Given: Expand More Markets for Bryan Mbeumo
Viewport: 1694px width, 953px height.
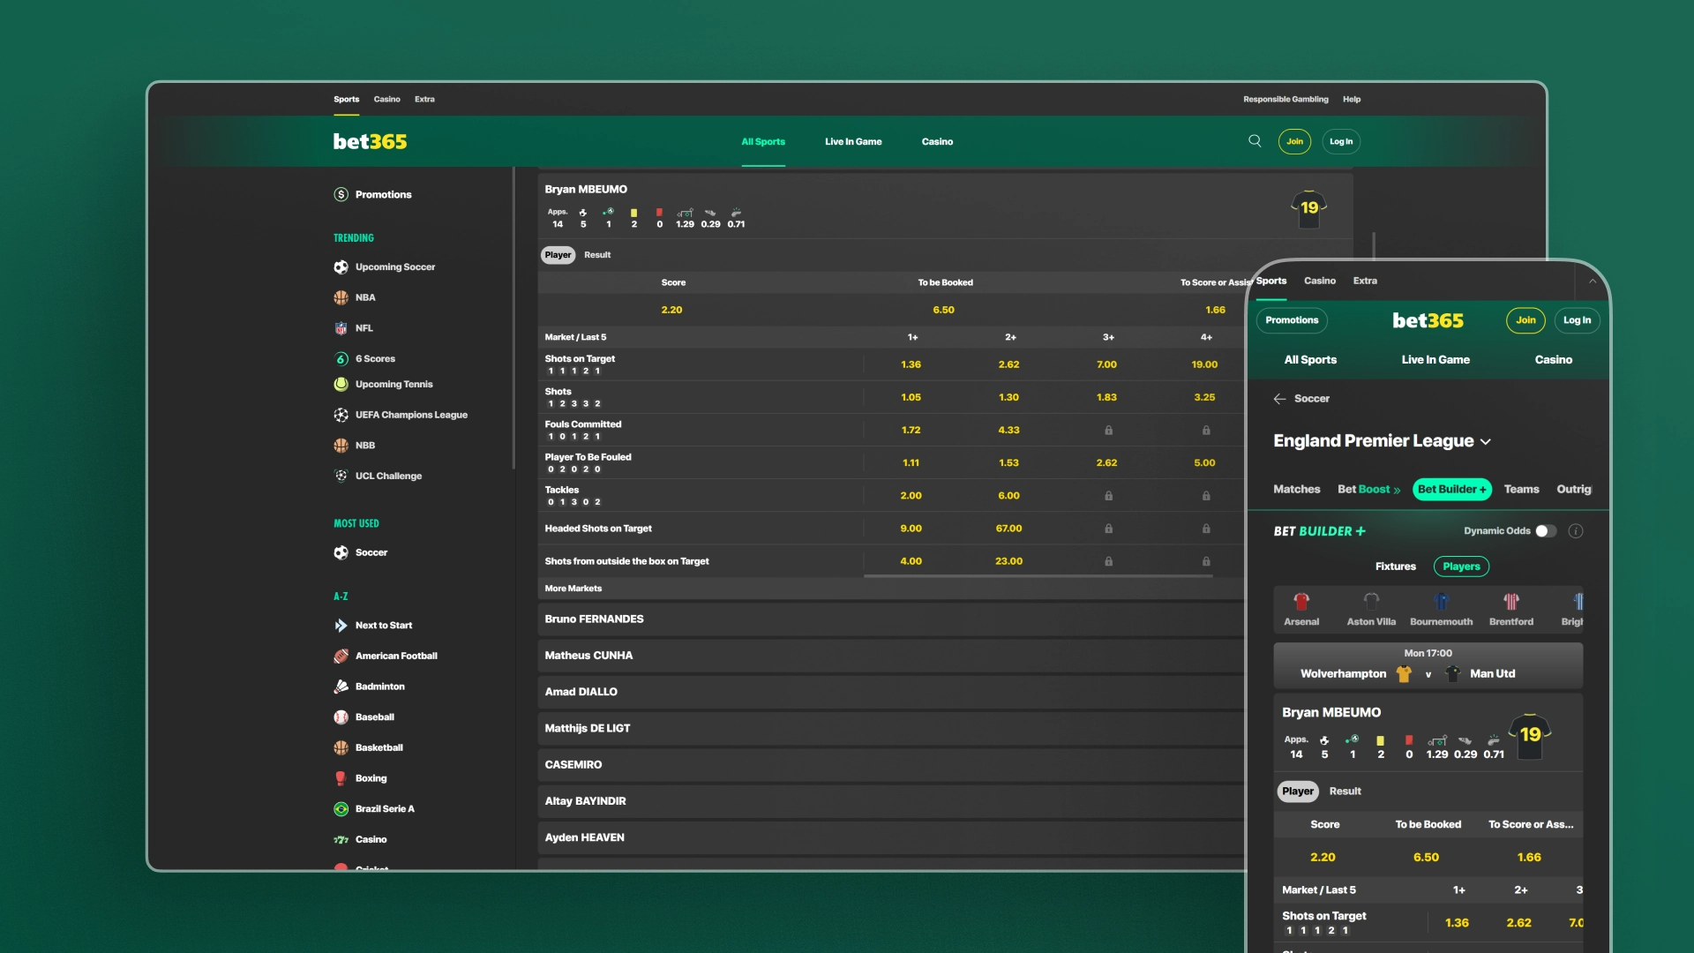Looking at the screenshot, I should pos(573,589).
